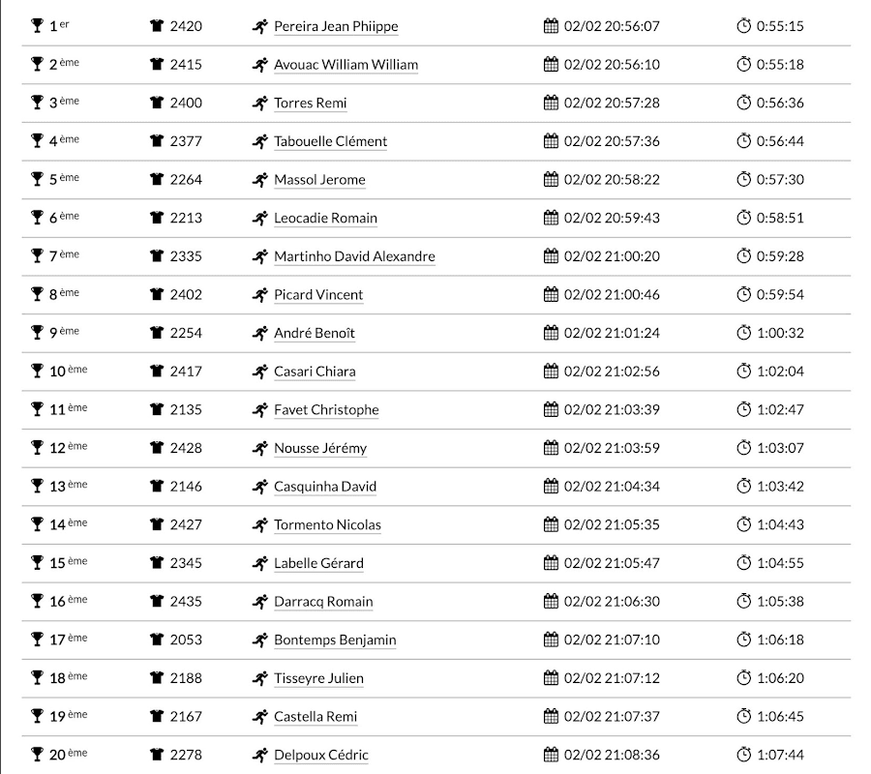Select runner Labelle Gérard
Image resolution: width=871 pixels, height=774 pixels.
click(318, 563)
